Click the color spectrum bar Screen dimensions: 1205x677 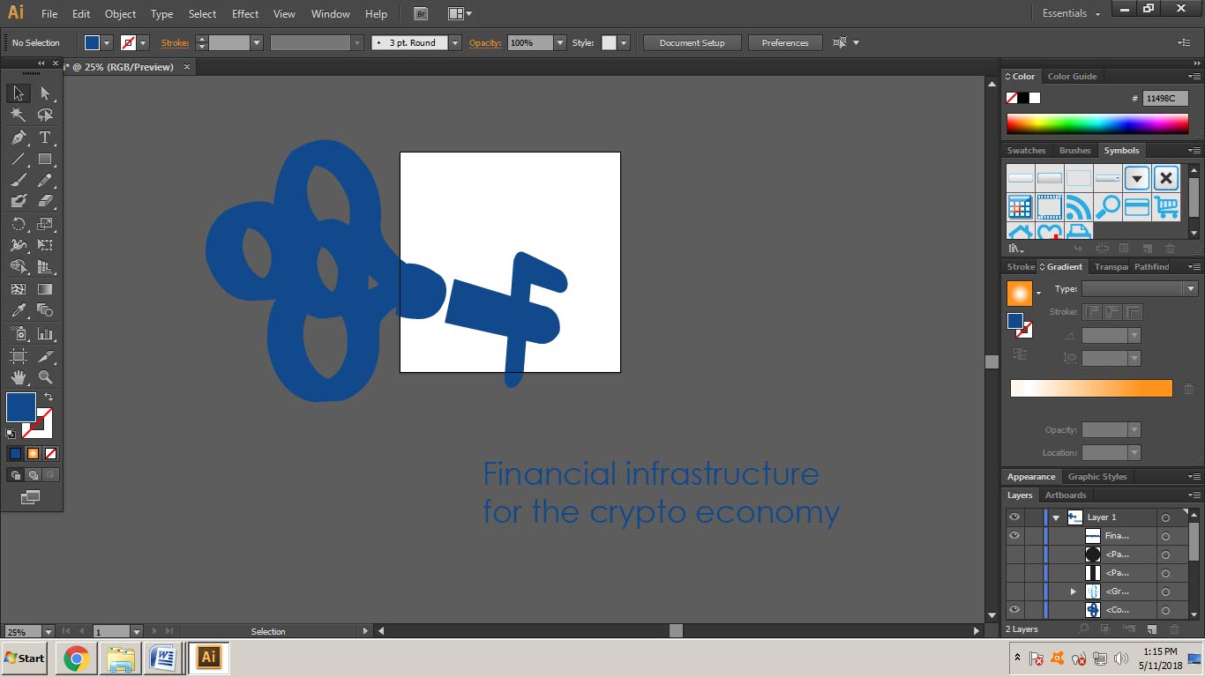1097,123
